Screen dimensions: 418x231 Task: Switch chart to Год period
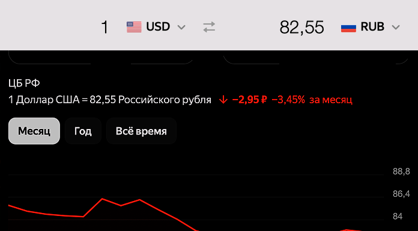83,131
